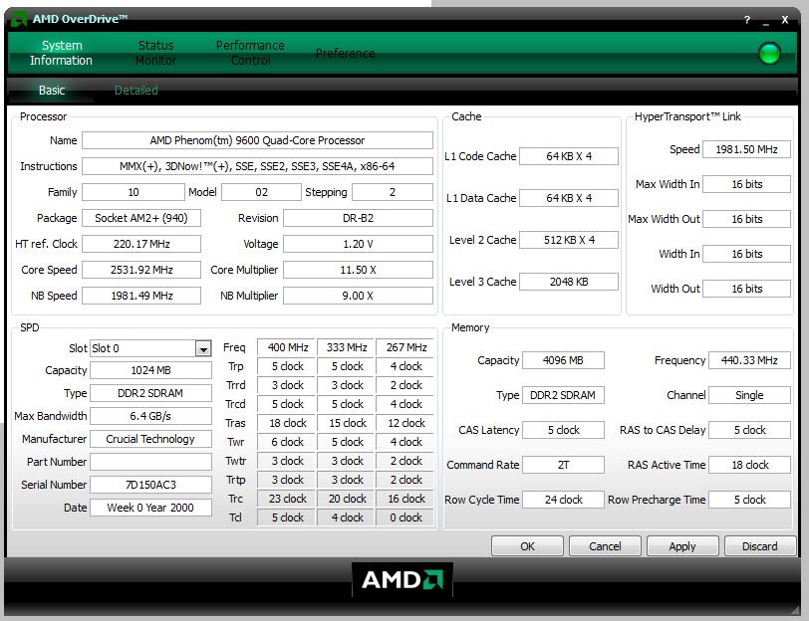This screenshot has height=621, width=809.
Task: Click the Instructions field
Action: pyautogui.click(x=257, y=166)
